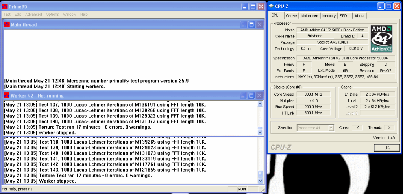Click the Core Speed value 800.1 MHz
The width and height of the screenshot is (403, 194).
click(314, 94)
